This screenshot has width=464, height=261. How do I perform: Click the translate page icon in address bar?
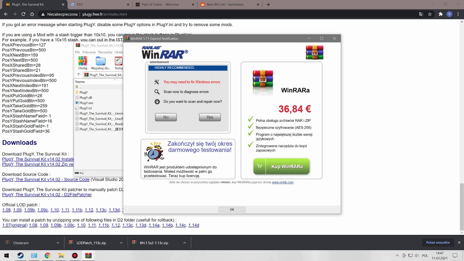(421, 14)
